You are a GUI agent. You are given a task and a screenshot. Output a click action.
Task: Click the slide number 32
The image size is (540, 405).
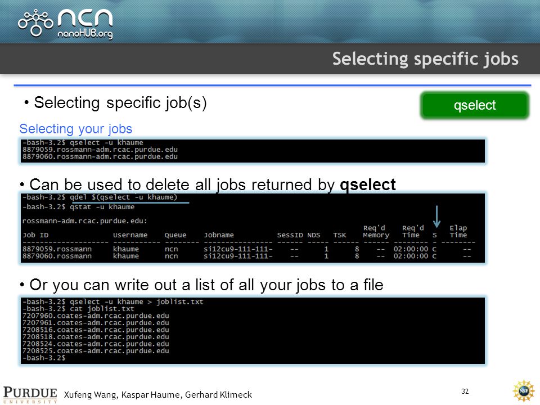[x=465, y=391]
